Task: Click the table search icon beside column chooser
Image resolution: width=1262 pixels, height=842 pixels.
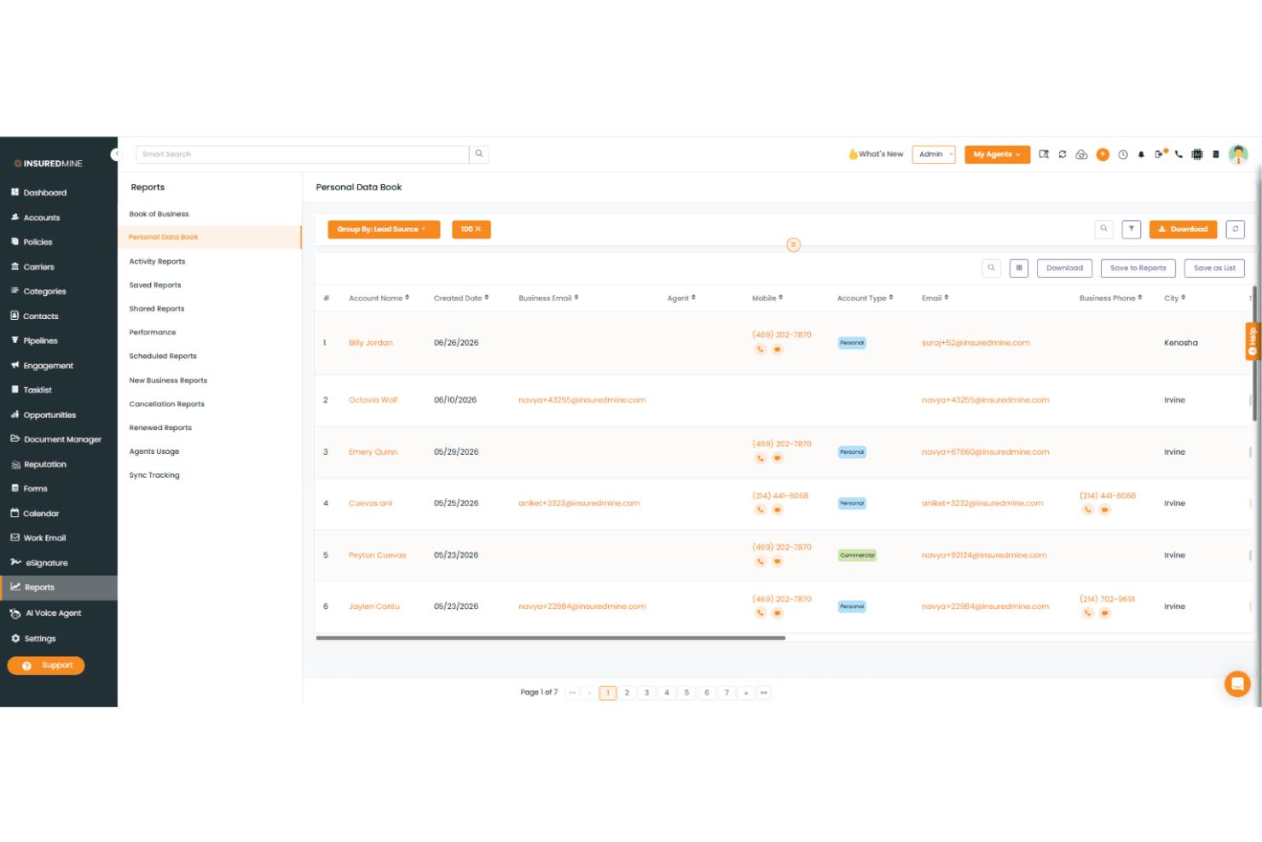Action: pyautogui.click(x=991, y=268)
